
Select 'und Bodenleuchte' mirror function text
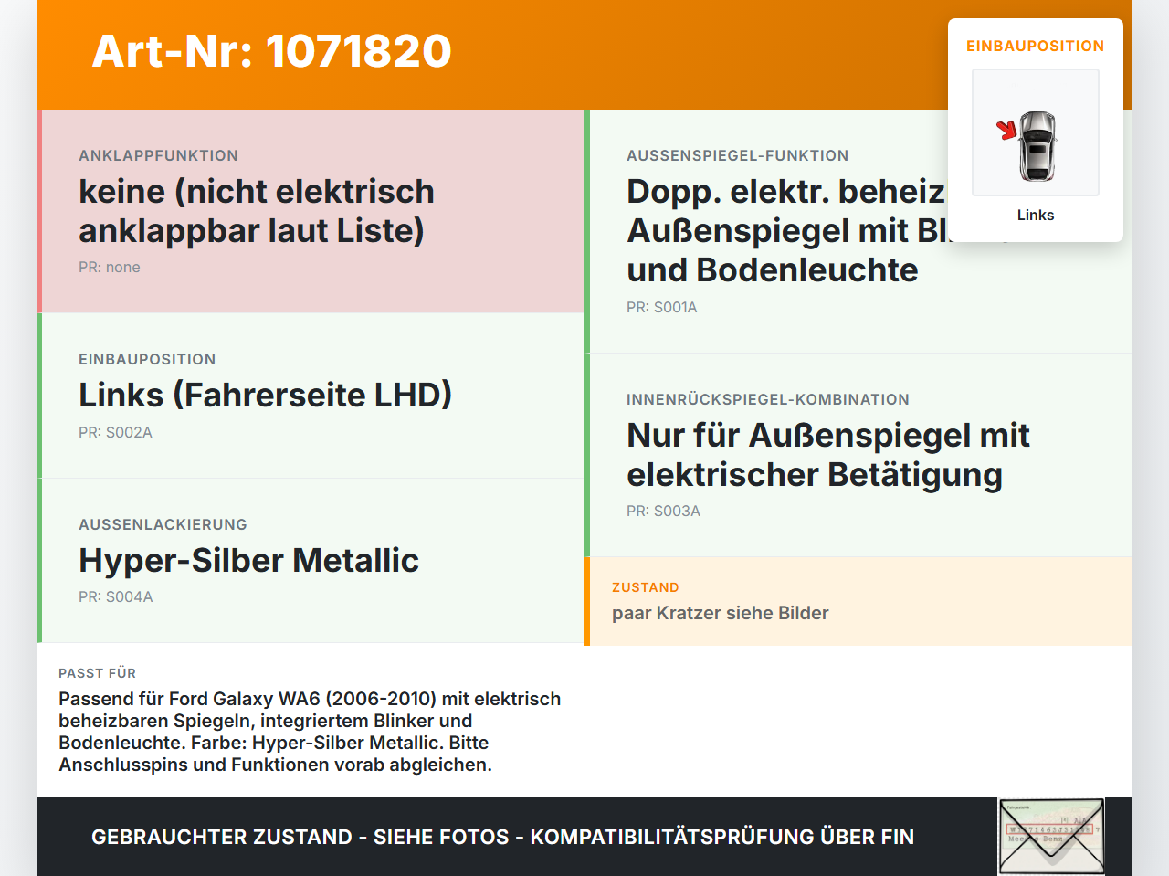click(x=773, y=269)
